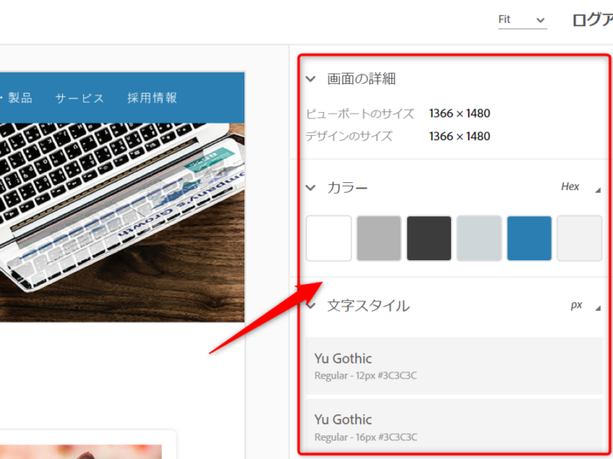
Task: Open the Hex color format dropdown
Action: tap(580, 187)
